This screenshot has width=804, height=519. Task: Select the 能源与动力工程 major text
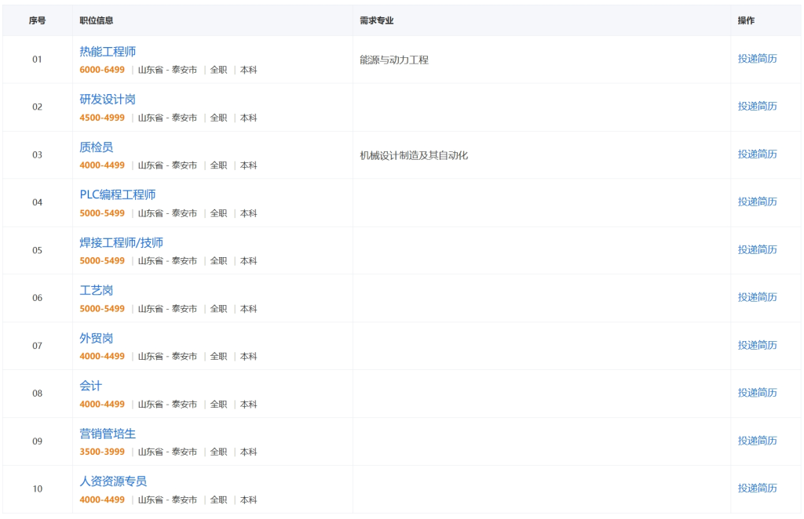394,60
